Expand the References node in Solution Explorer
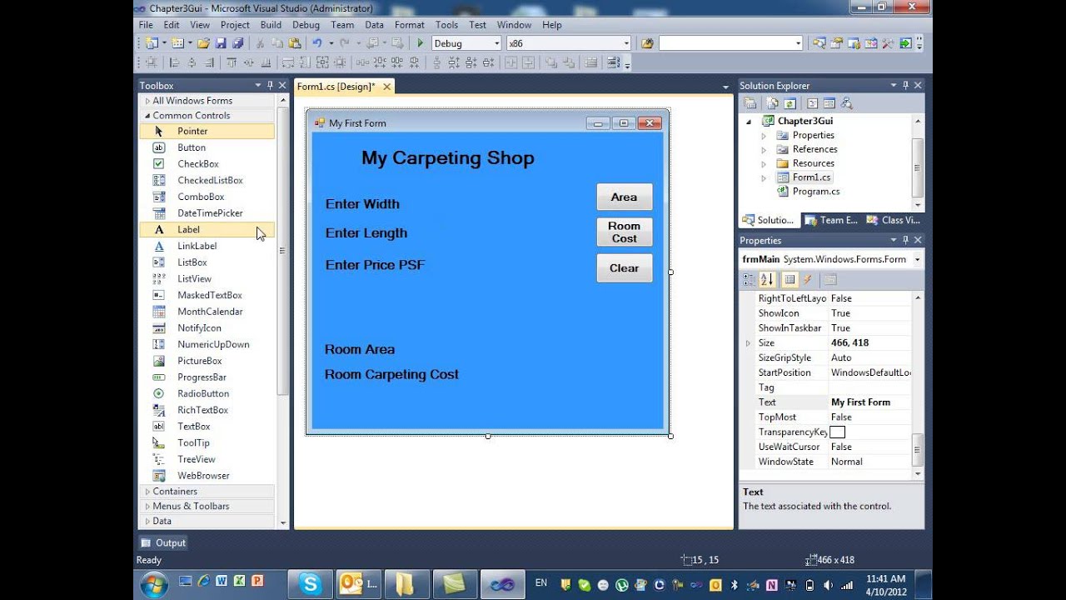The width and height of the screenshot is (1066, 600). click(764, 149)
